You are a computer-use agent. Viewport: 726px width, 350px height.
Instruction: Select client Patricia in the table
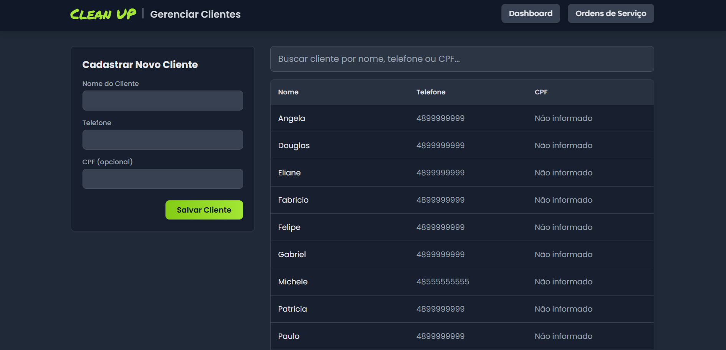(x=293, y=309)
